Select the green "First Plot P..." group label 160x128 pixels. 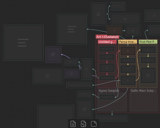(148, 42)
